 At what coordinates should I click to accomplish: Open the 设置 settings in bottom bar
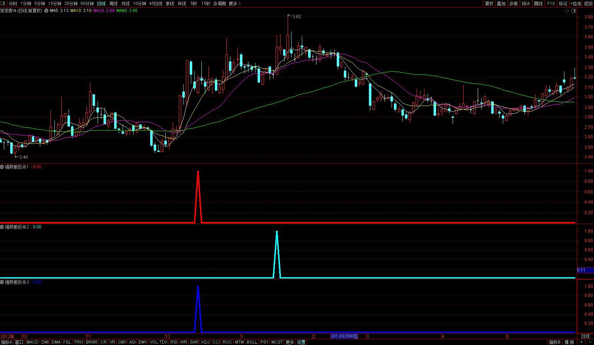click(301, 342)
